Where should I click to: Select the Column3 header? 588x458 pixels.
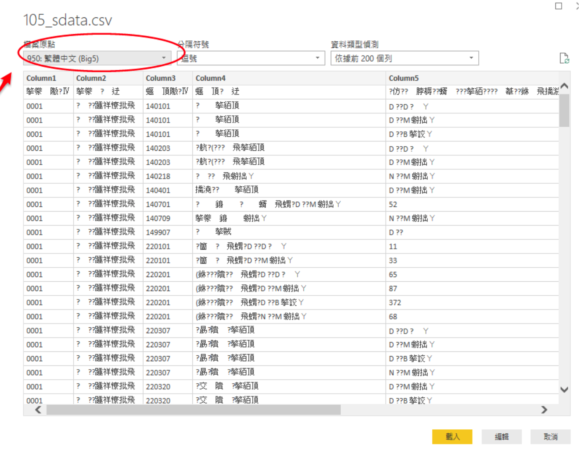click(x=168, y=78)
